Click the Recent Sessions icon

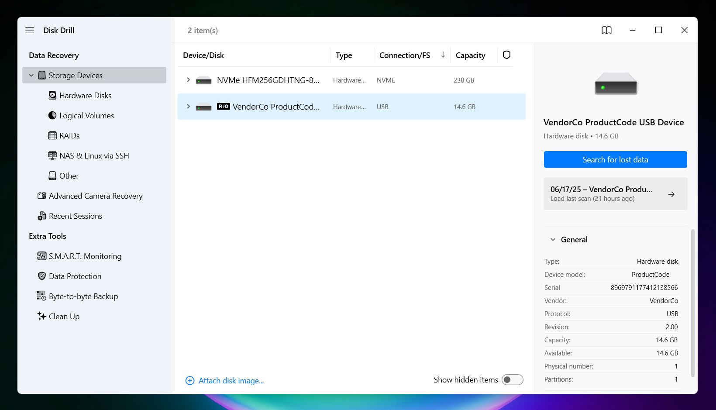click(42, 216)
